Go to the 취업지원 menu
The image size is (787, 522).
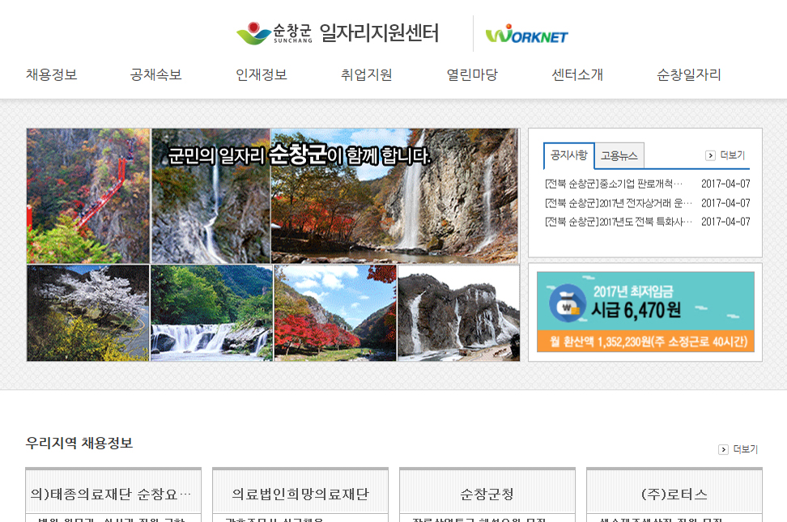click(x=366, y=75)
